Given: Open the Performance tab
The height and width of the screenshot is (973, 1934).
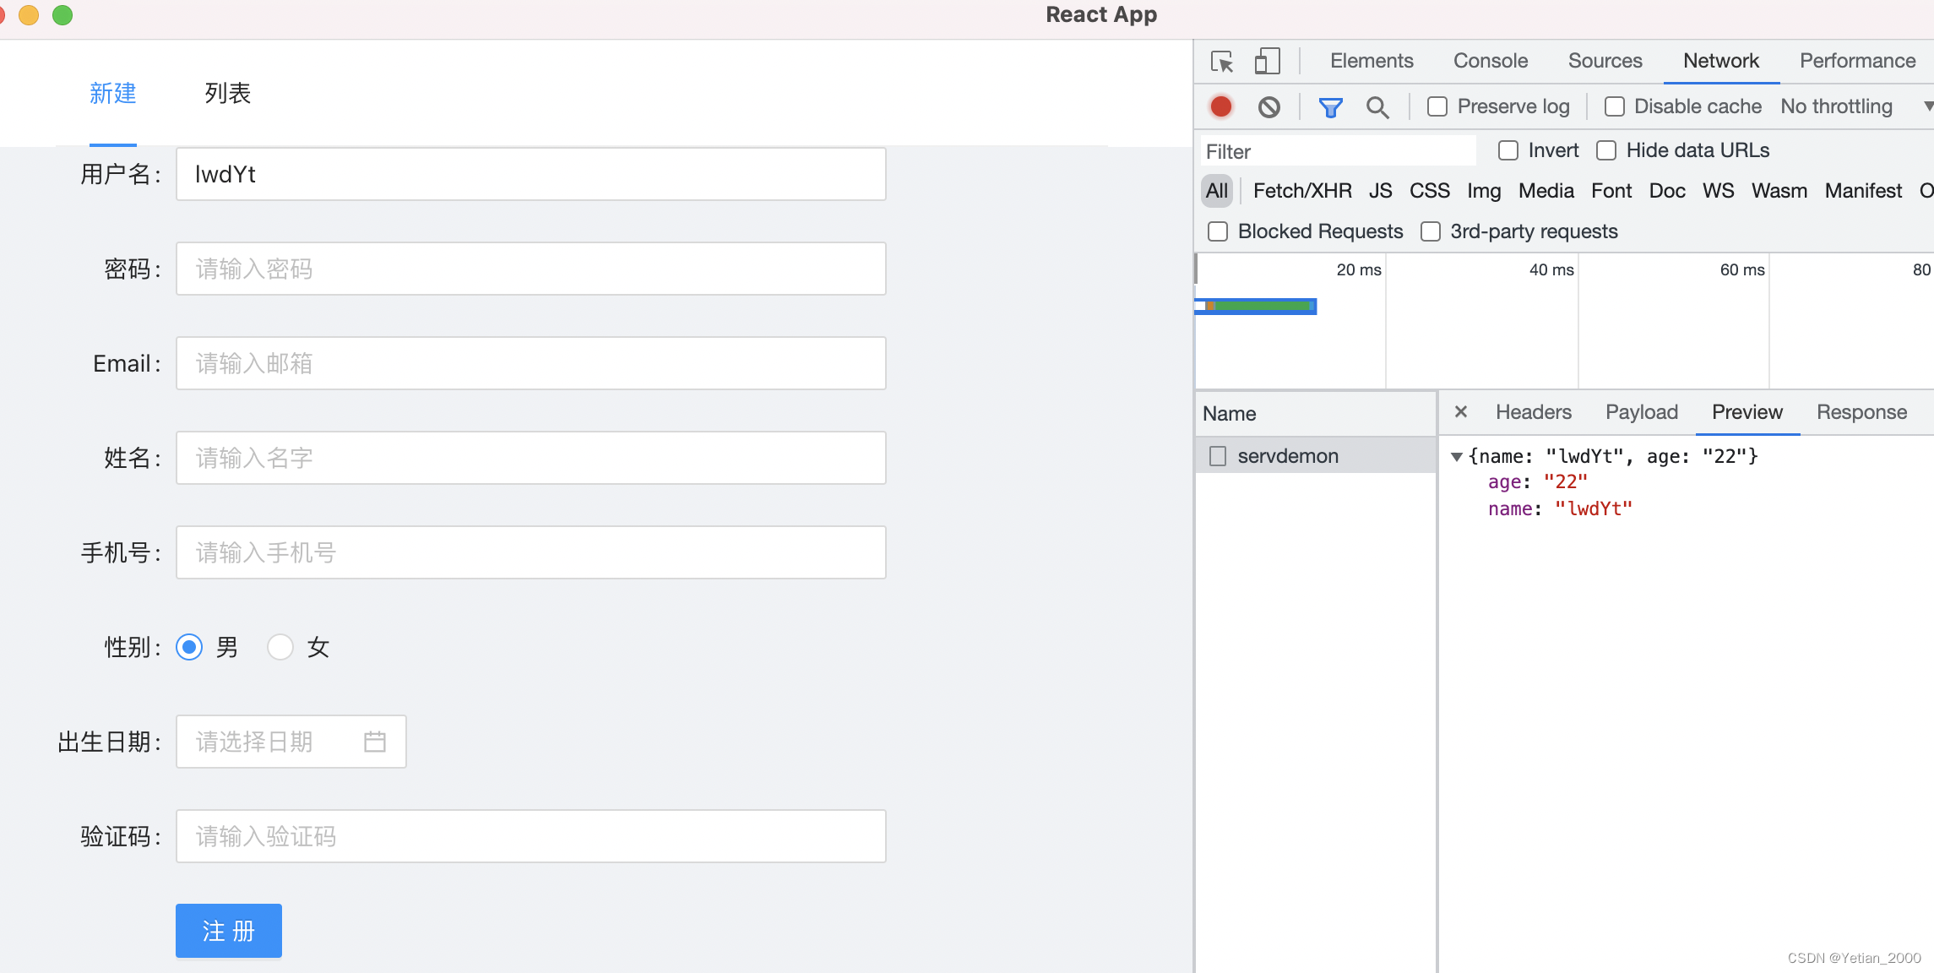Looking at the screenshot, I should click(x=1857, y=61).
